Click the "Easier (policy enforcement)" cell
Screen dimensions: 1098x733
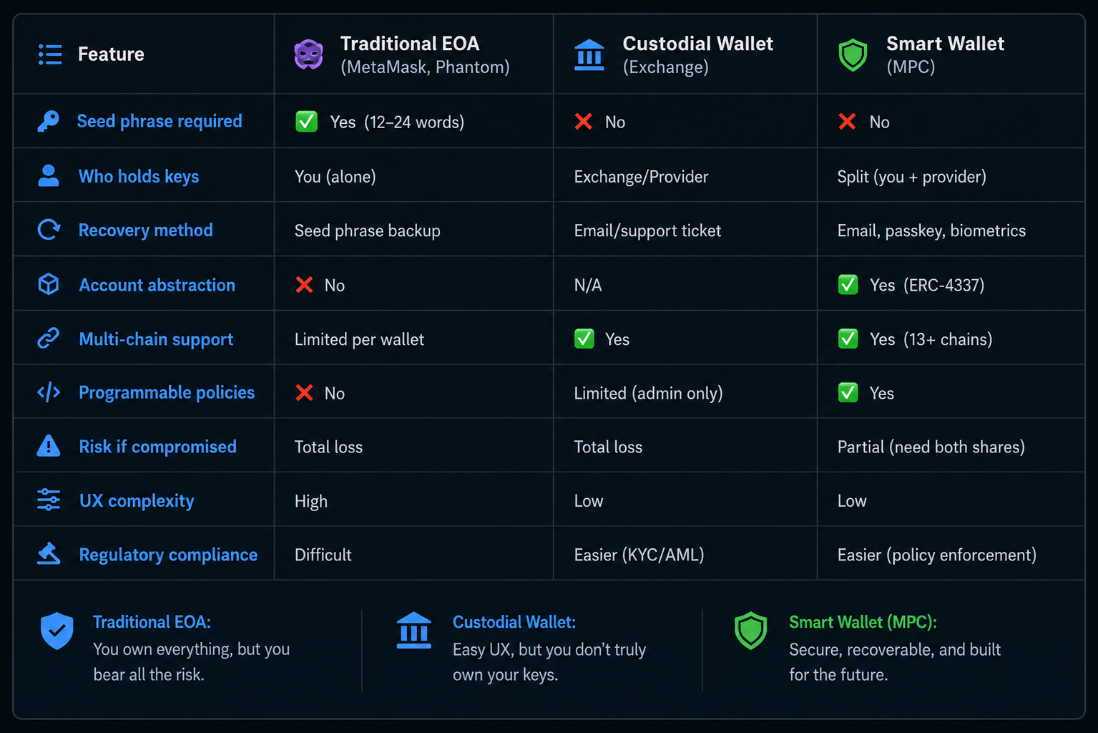[937, 555]
